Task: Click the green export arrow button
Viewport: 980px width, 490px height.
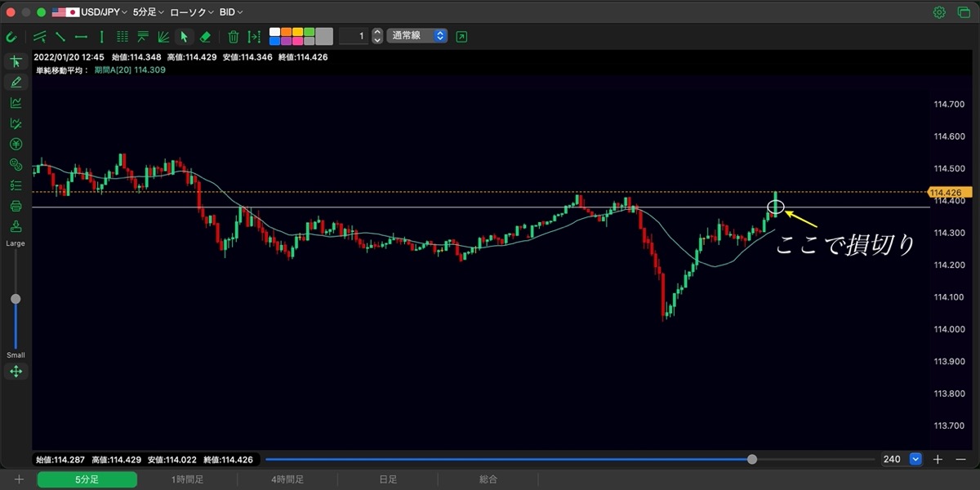Action: (462, 36)
